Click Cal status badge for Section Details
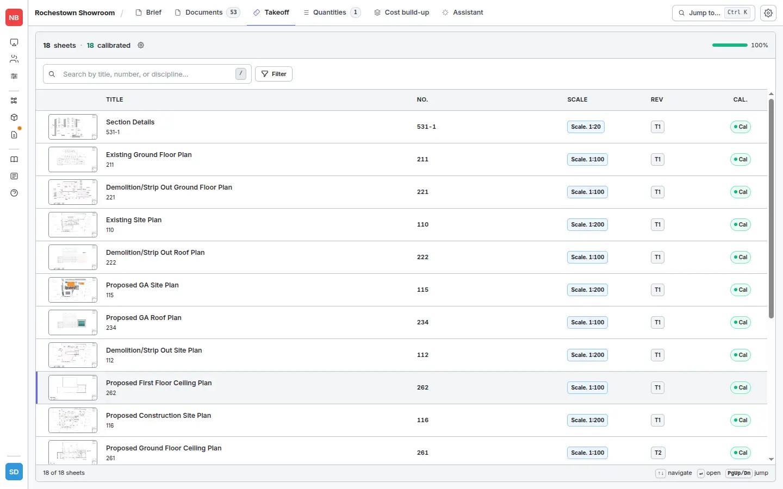 pyautogui.click(x=740, y=127)
